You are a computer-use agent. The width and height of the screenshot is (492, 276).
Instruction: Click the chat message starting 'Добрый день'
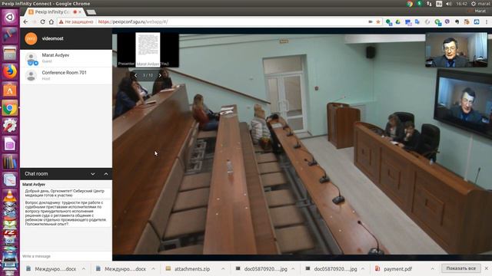tap(68, 193)
